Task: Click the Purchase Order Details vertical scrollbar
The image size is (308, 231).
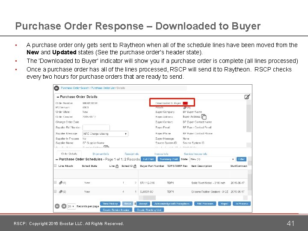Action: point(249,118)
